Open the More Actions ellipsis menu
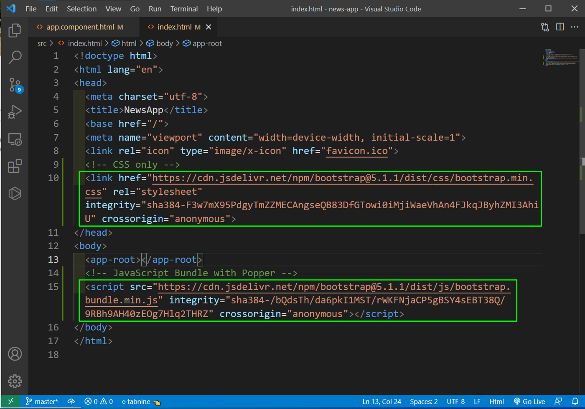The image size is (585, 409). pyautogui.click(x=575, y=27)
